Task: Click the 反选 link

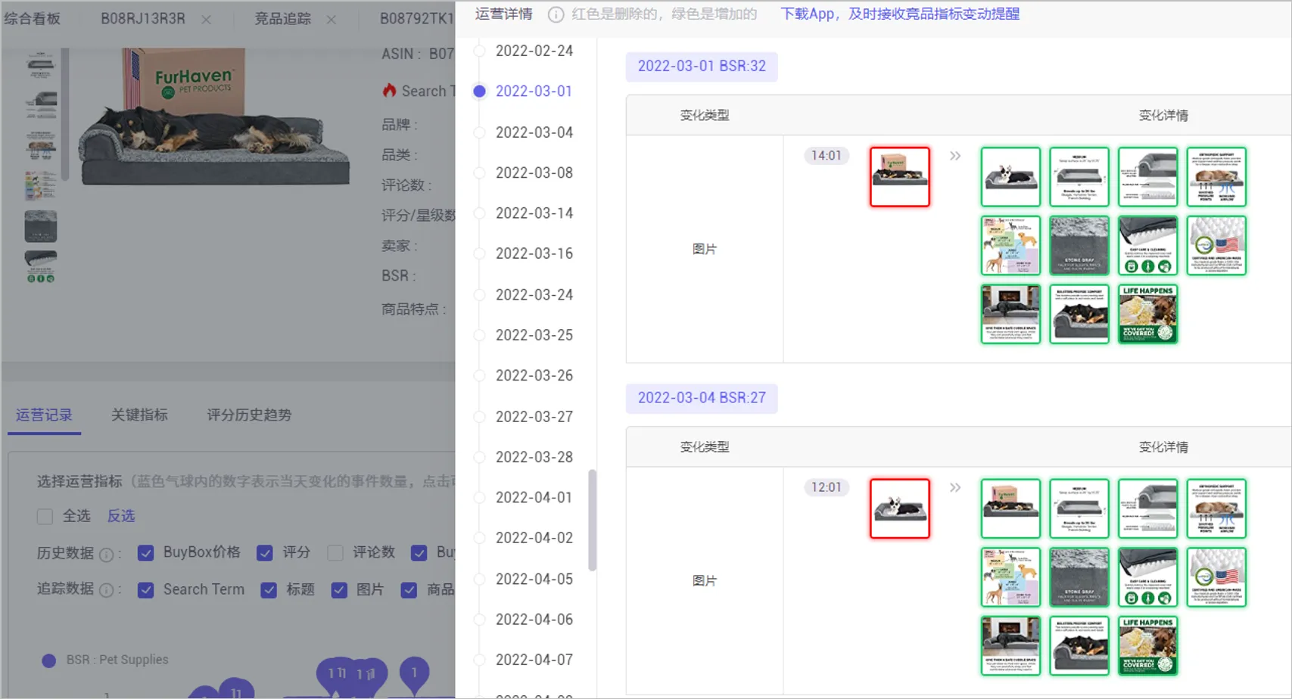Action: [x=121, y=516]
